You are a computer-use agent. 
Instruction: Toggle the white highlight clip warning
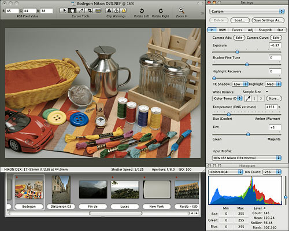pos(116,10)
